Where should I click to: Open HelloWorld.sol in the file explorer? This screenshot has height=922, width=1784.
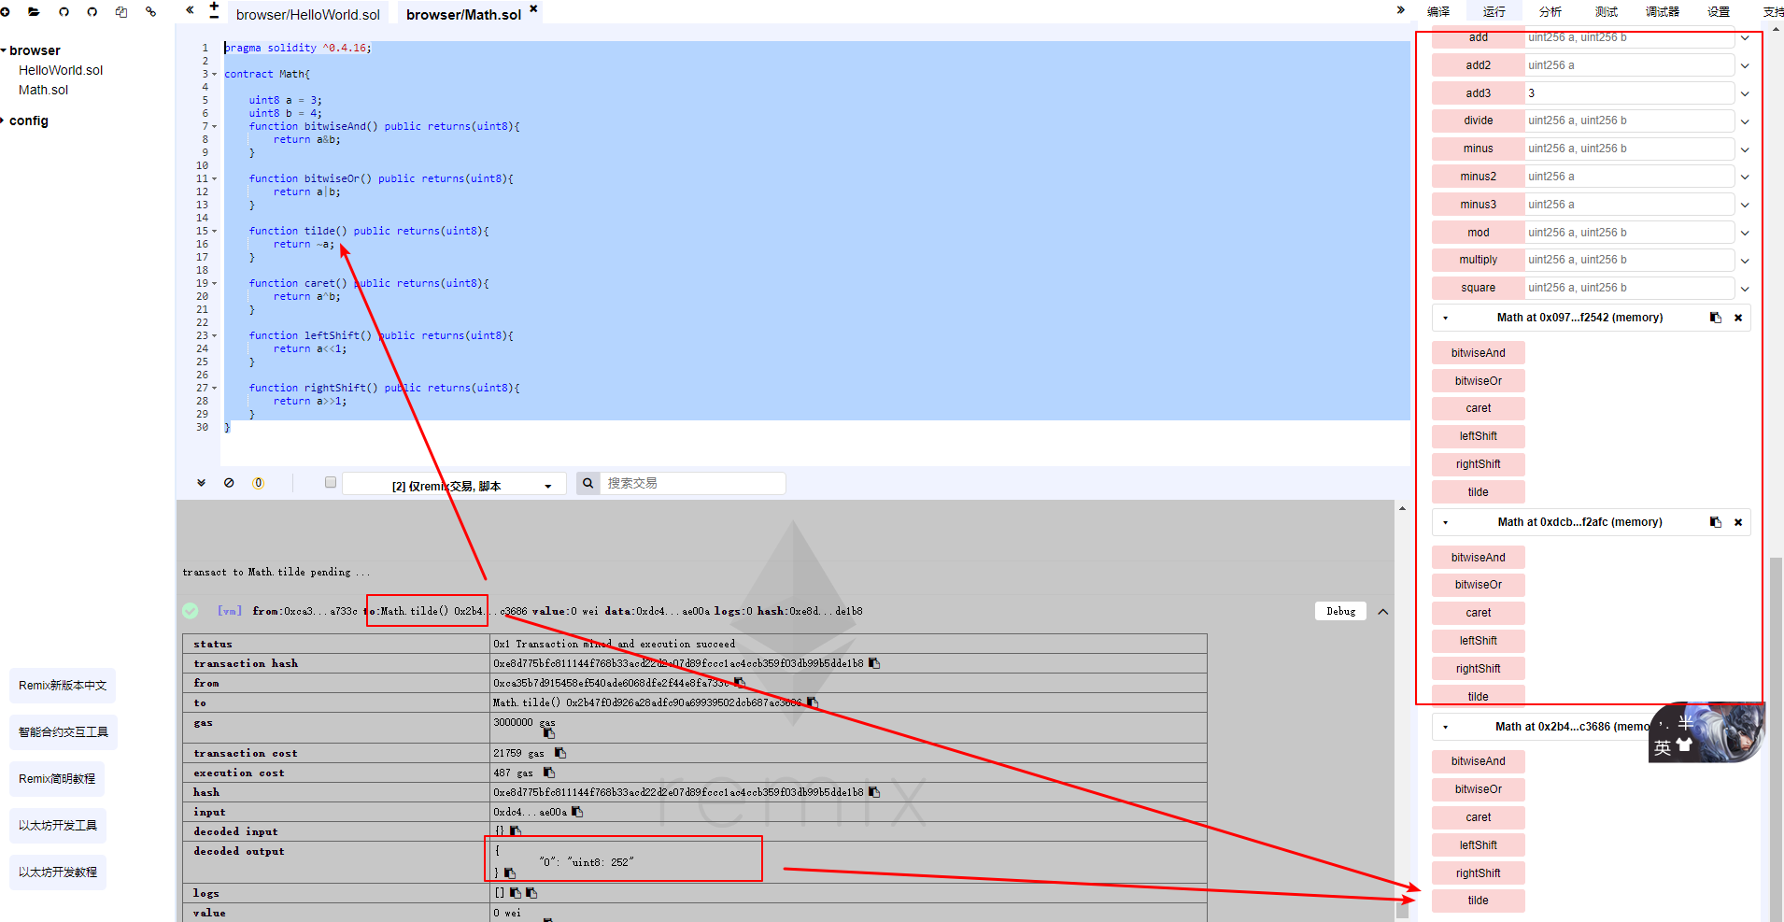click(x=61, y=70)
